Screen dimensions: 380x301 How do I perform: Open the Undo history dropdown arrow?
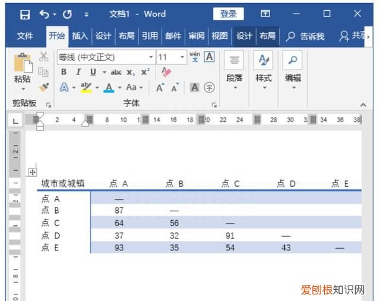(55, 14)
